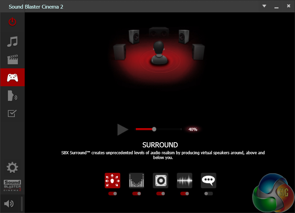295x213 pixels.
Task: Toggle the switch under the waveform icon
Action: point(185,193)
